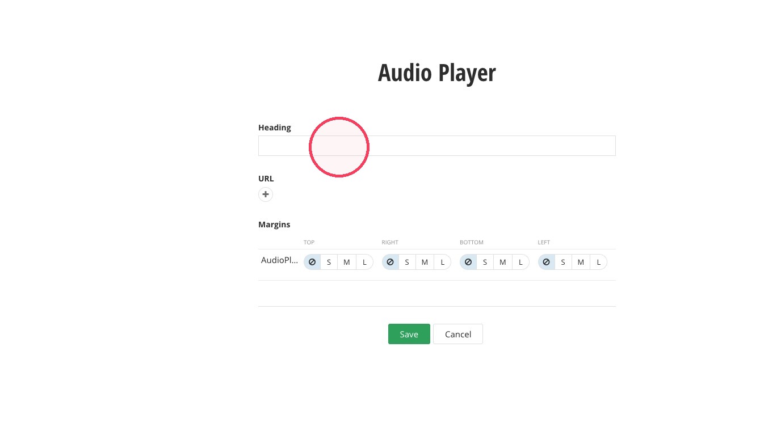
Task: Set bottom margin to M
Action: pos(503,262)
